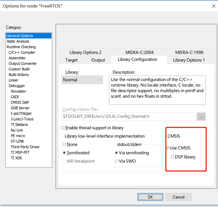
Task: Switch to MISRA-C:2004 tab
Action: click(140, 52)
